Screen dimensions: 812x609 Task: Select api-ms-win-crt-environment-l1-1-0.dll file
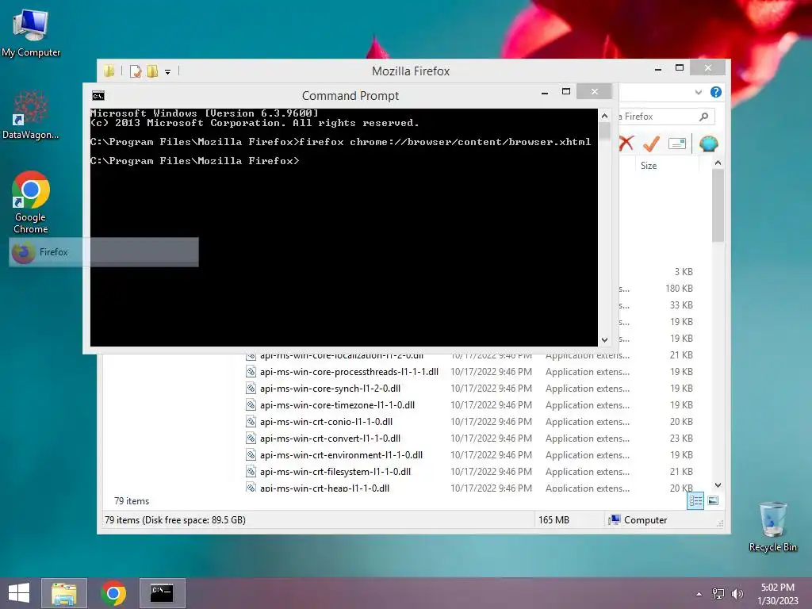pyautogui.click(x=341, y=454)
